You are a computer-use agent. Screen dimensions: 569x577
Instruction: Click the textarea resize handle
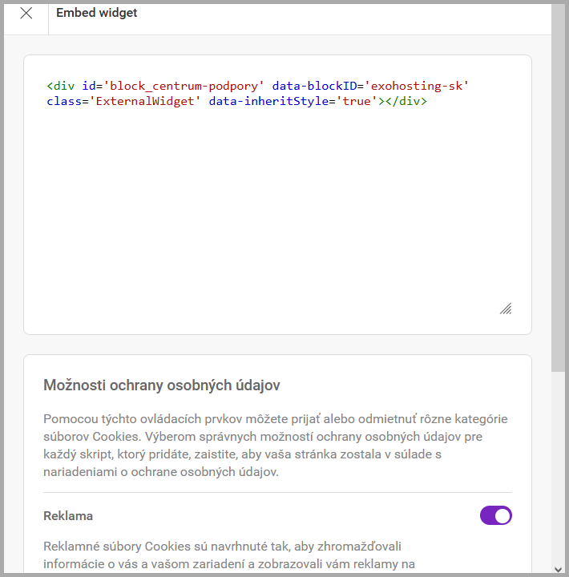point(506,309)
